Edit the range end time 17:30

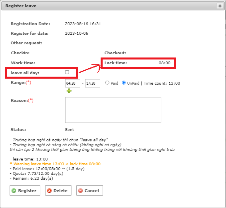(93, 83)
